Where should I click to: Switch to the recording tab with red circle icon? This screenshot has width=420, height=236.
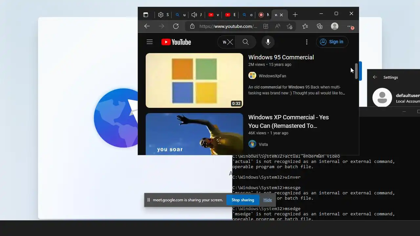263,15
